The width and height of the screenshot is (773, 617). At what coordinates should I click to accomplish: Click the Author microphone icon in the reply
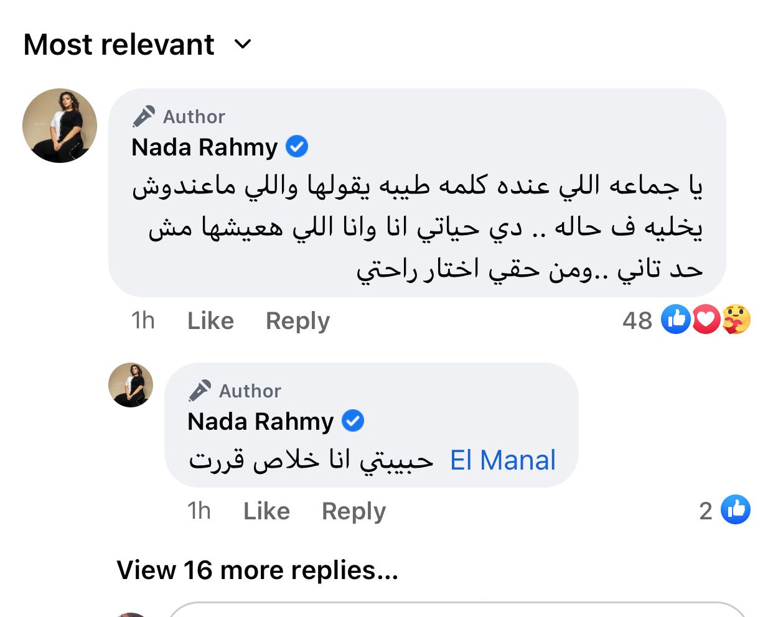click(200, 391)
